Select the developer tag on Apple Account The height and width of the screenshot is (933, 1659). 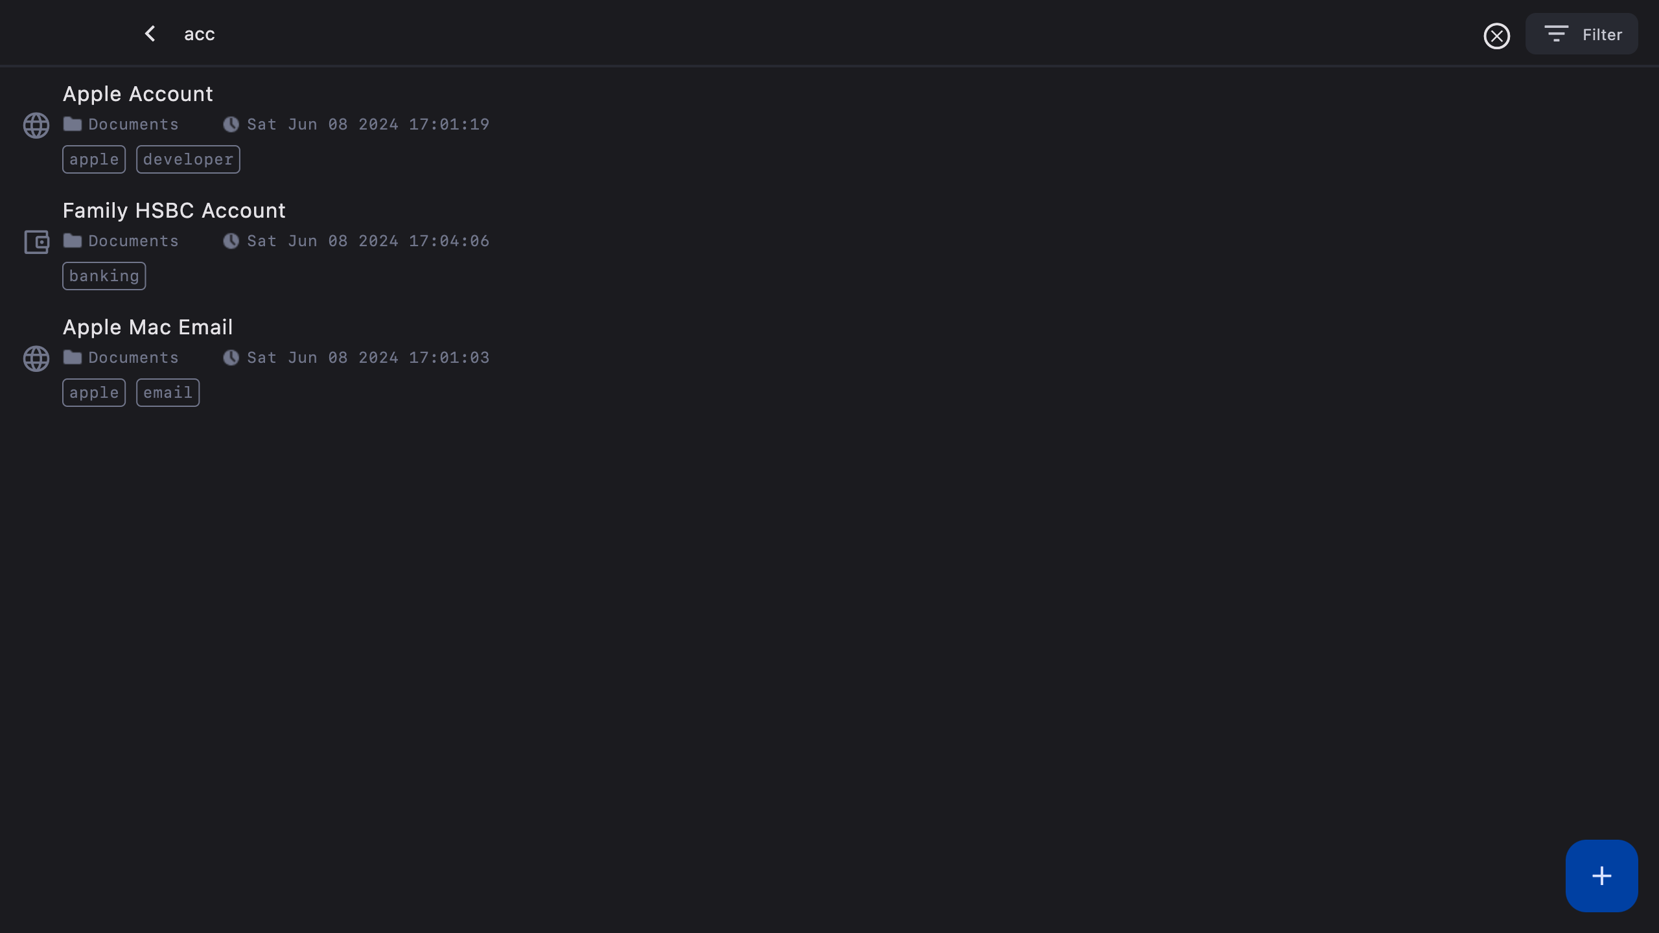click(188, 160)
